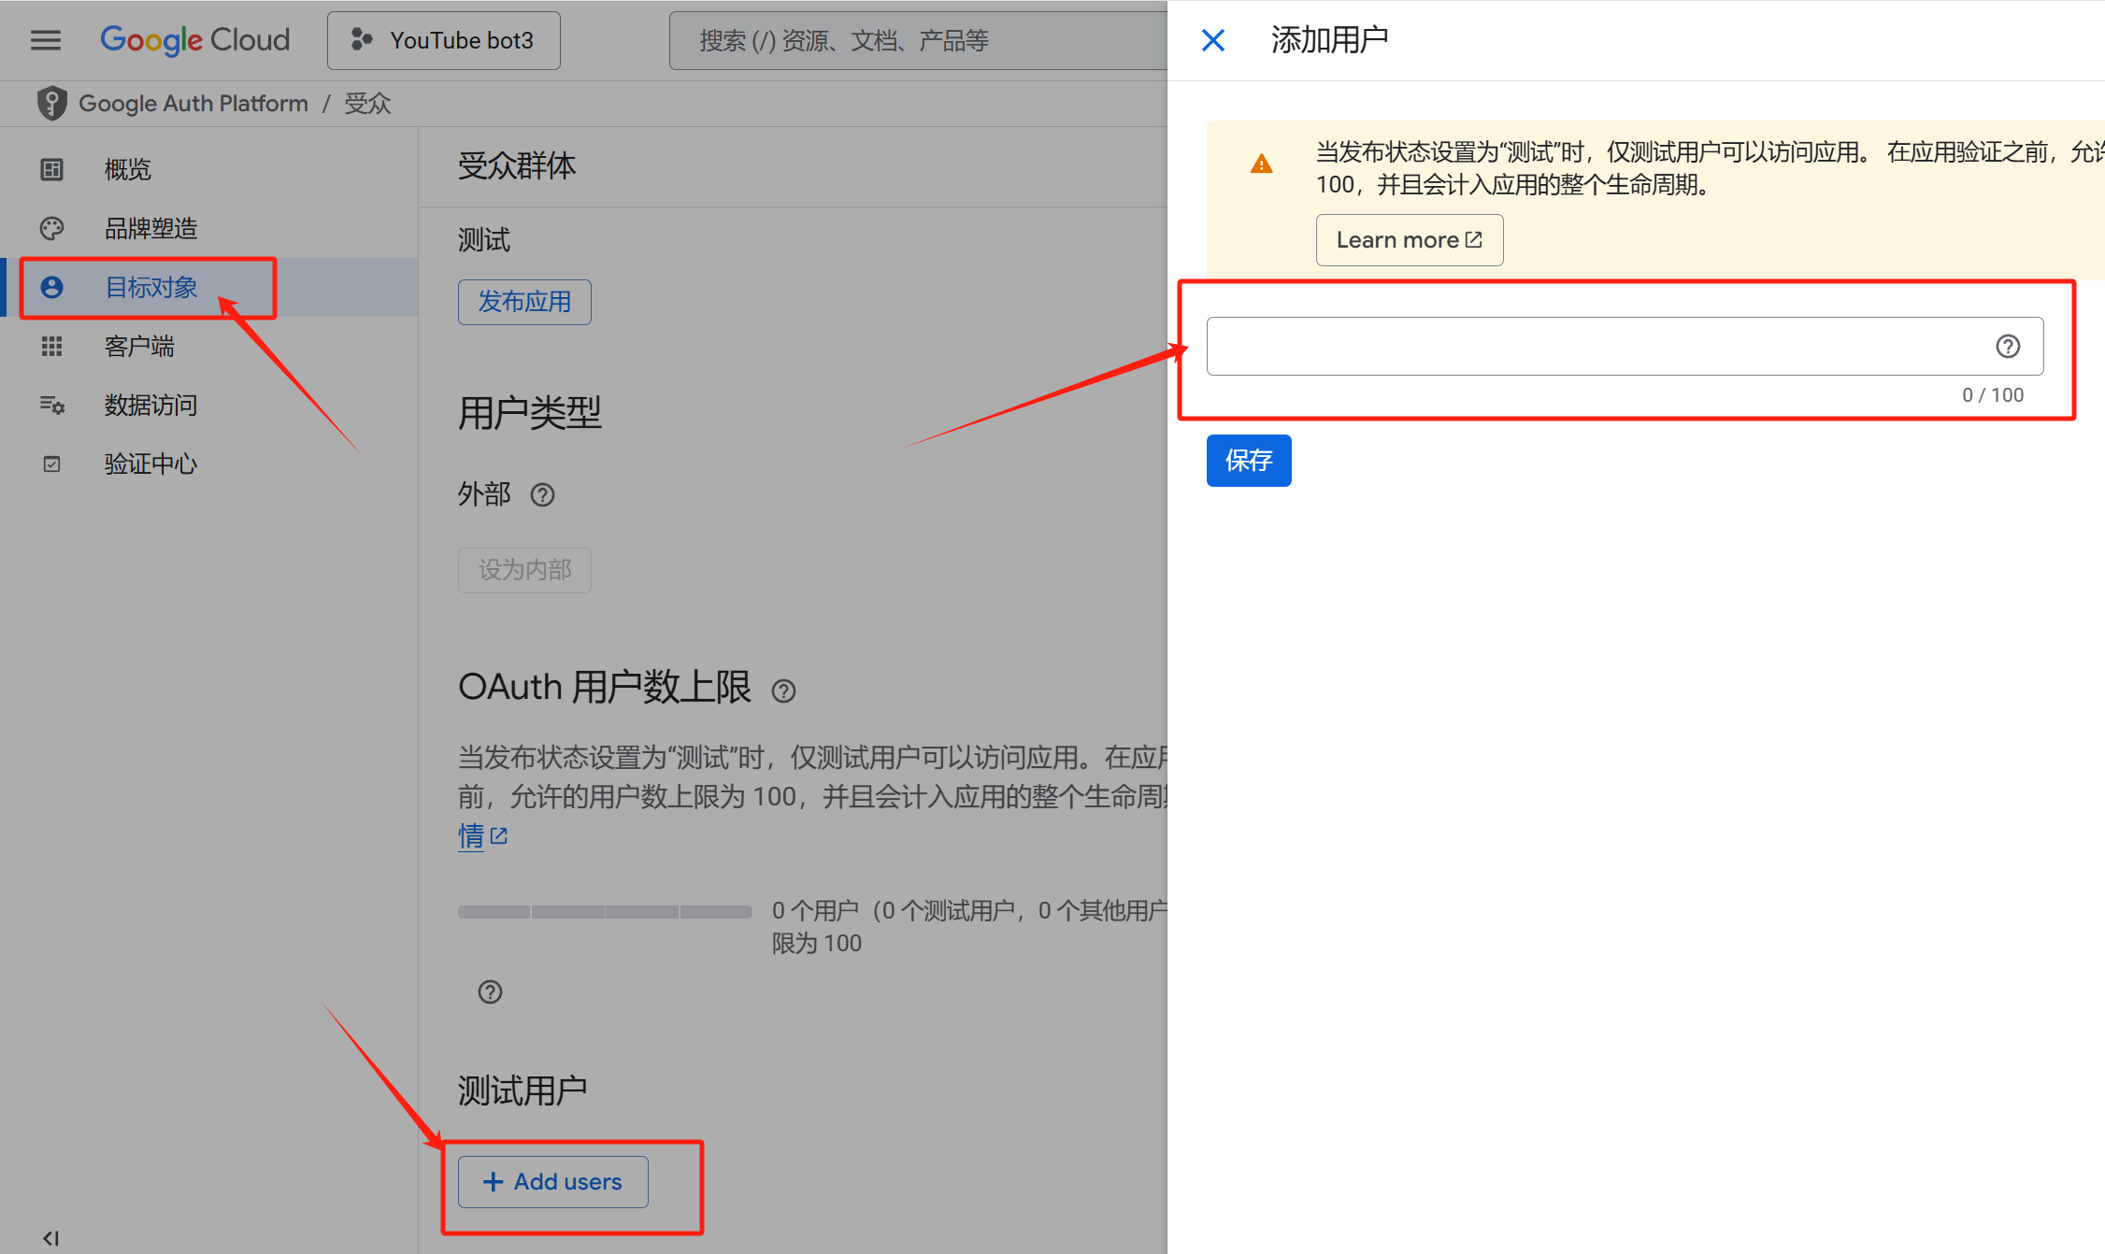Click the Add users button
Image resolution: width=2105 pixels, height=1254 pixels.
(x=552, y=1182)
